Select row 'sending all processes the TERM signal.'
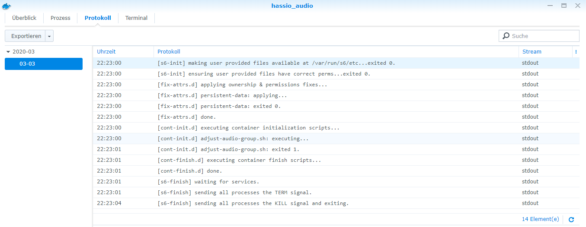The width and height of the screenshot is (586, 227). point(336,192)
